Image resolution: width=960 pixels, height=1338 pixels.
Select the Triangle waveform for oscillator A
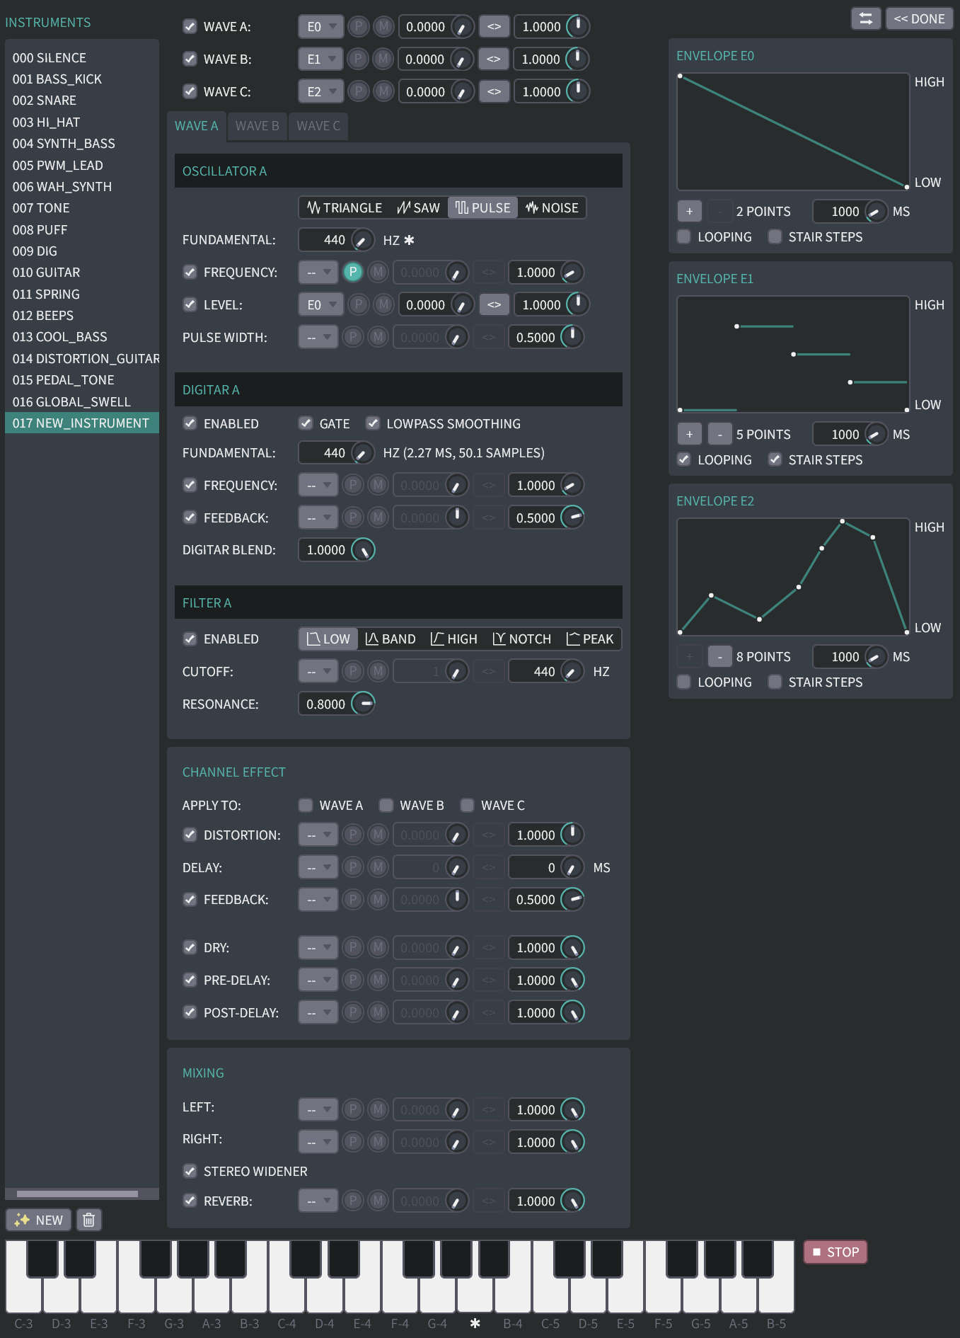point(345,207)
